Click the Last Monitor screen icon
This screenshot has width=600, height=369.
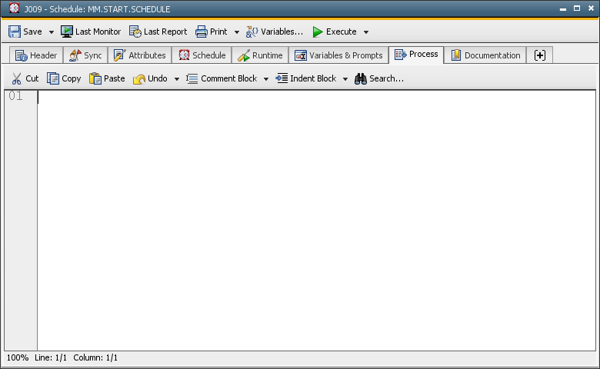click(x=67, y=32)
